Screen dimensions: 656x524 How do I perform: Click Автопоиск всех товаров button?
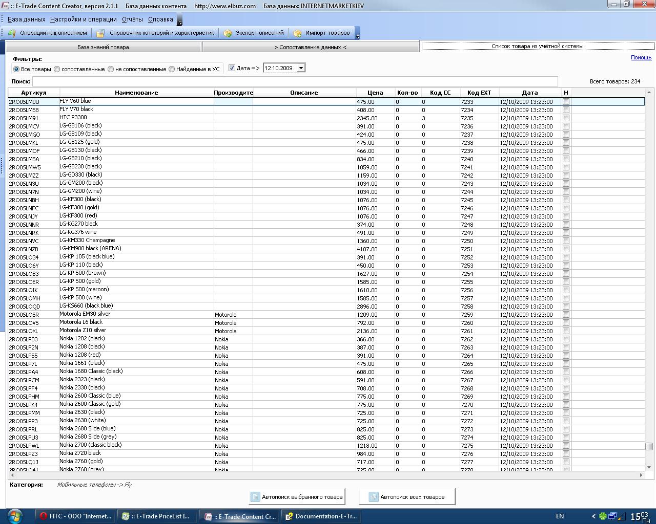pos(407,497)
